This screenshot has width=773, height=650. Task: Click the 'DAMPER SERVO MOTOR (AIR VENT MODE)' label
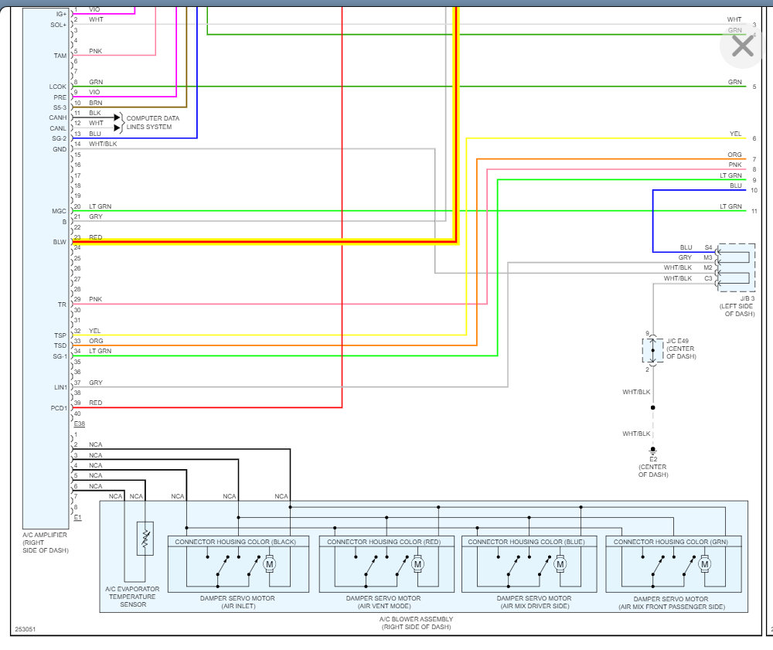coord(383,602)
